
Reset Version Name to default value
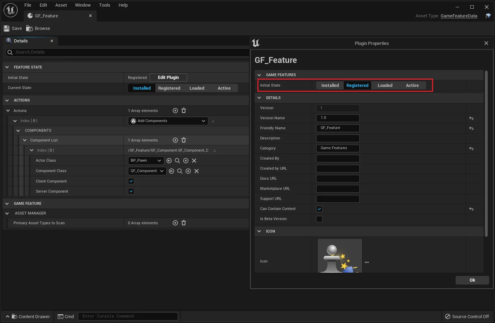(x=471, y=118)
